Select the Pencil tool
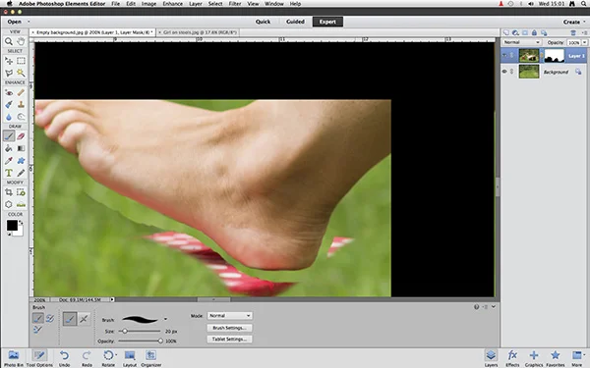 [x=21, y=173]
